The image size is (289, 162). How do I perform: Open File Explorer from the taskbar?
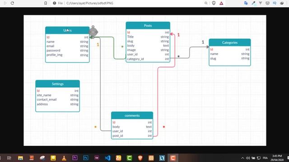coord(20,158)
